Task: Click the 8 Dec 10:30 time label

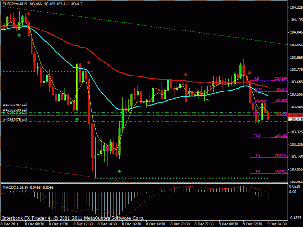Action: 59,224
